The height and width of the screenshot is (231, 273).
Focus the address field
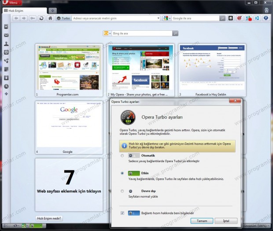point(114,18)
